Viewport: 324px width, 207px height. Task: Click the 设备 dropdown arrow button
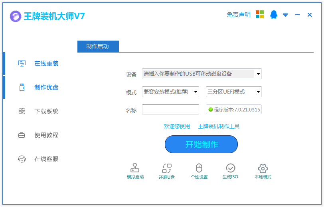(x=258, y=74)
